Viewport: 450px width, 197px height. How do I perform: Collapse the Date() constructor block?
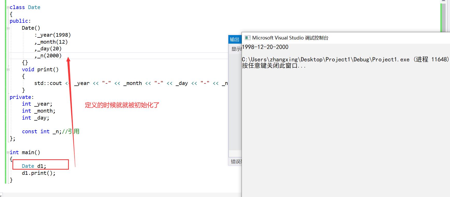click(8, 28)
